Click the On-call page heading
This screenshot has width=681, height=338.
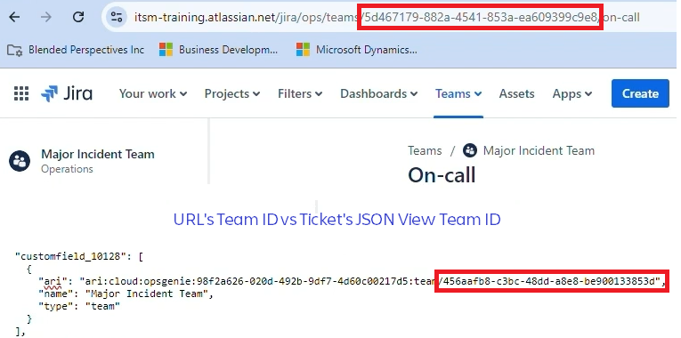(442, 175)
